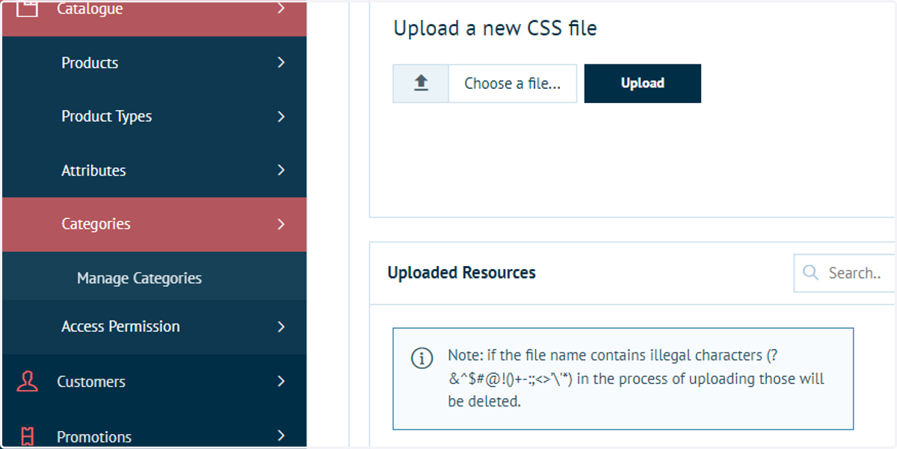The width and height of the screenshot is (897, 449).
Task: Click the Upload a new CSS file heading
Action: [x=496, y=28]
